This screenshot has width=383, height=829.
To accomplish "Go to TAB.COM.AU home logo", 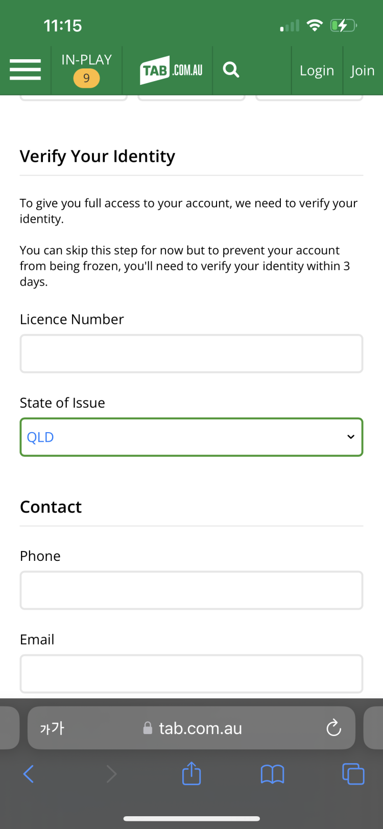I will tap(171, 70).
